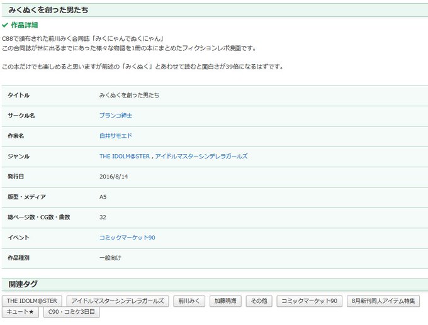428x325 pixels.
Task: Click the THE IDOLM@STER tag button
Action: (x=32, y=301)
